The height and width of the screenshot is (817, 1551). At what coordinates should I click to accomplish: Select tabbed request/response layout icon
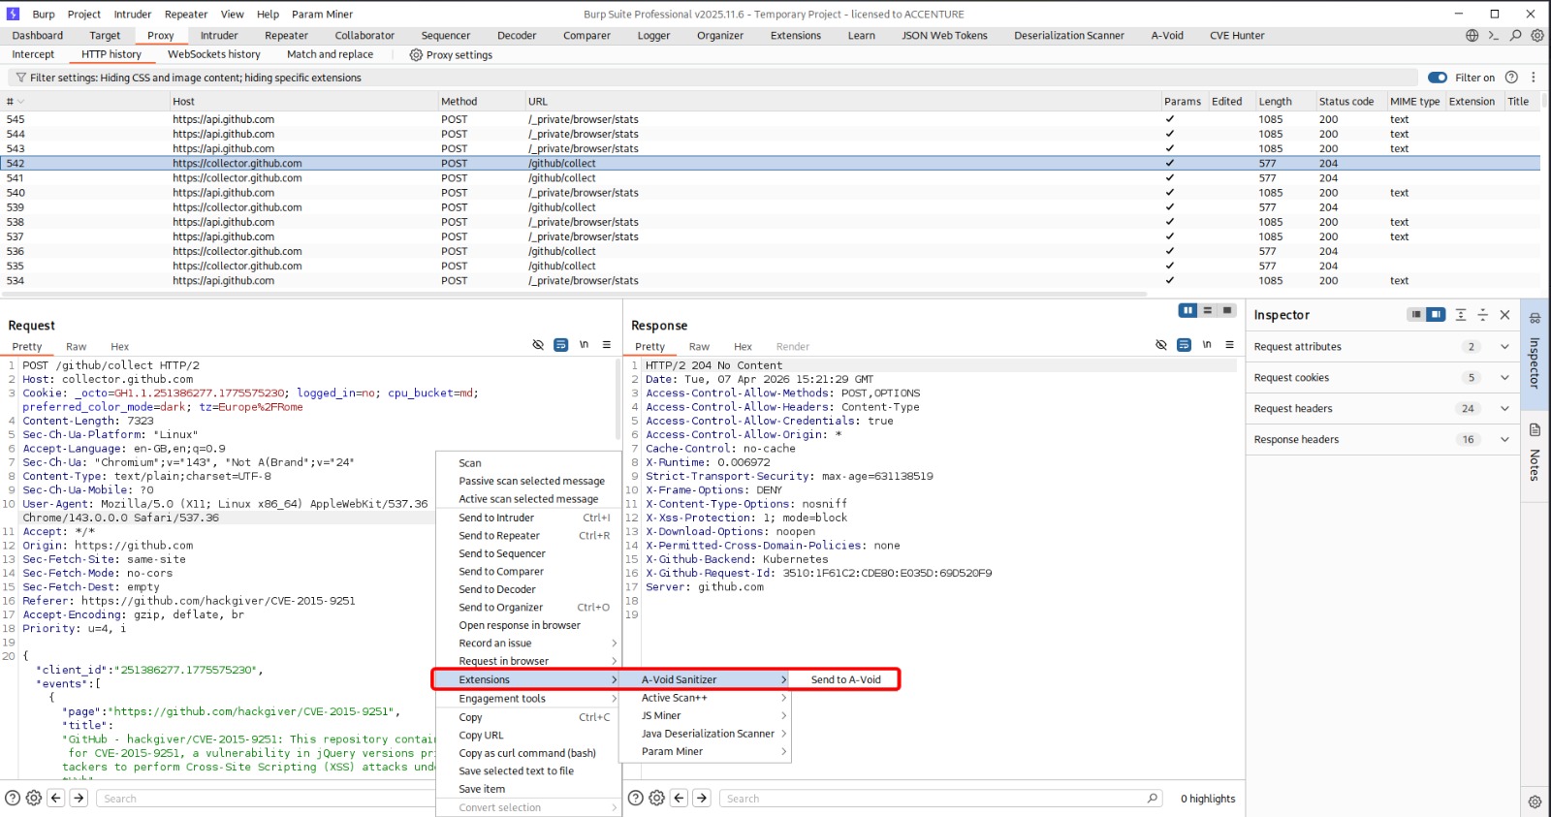pyautogui.click(x=1227, y=311)
